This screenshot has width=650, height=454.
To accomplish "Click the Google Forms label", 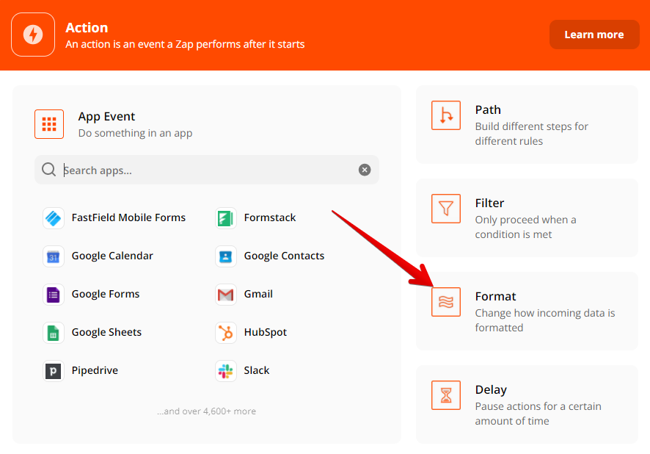I will click(106, 294).
